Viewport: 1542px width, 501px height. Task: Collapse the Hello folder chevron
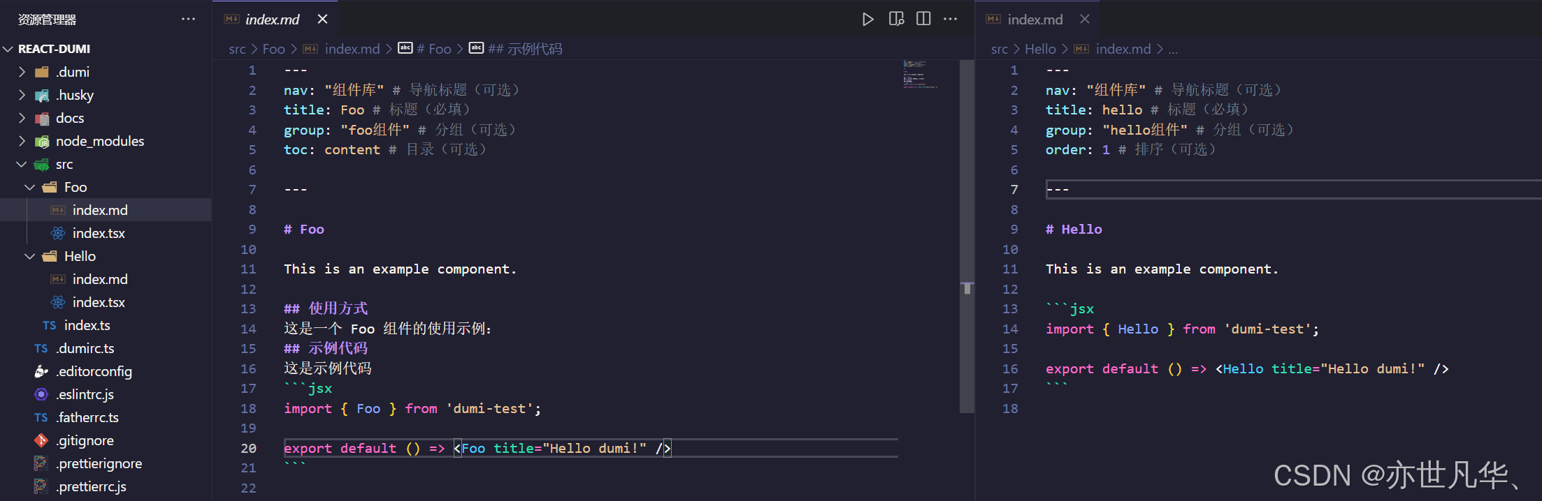30,256
